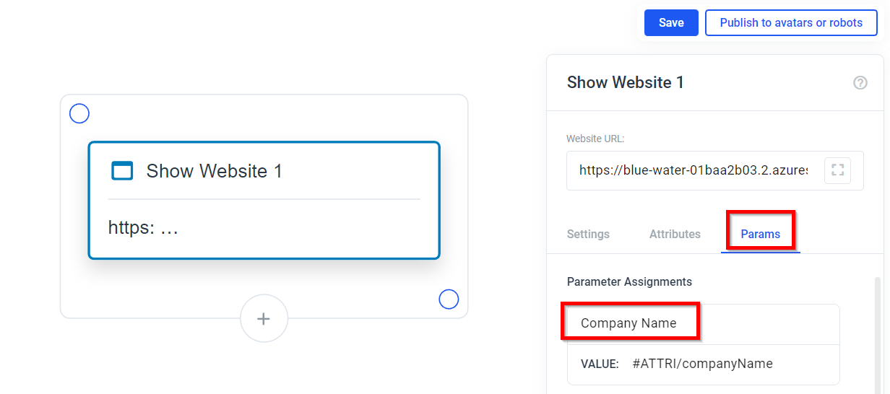Screen dimensions: 890x394
Task: Focus the Website URL input field
Action: point(694,170)
